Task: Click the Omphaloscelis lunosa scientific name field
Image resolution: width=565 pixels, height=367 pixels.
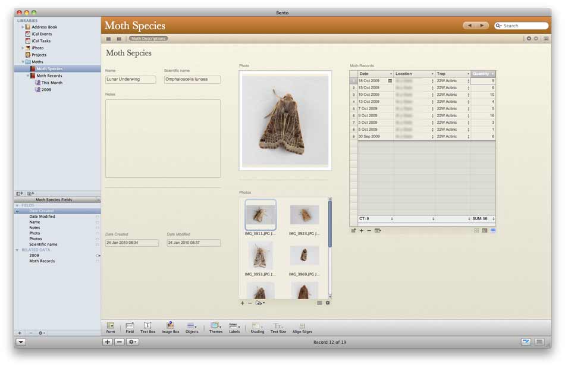Action: [x=193, y=79]
